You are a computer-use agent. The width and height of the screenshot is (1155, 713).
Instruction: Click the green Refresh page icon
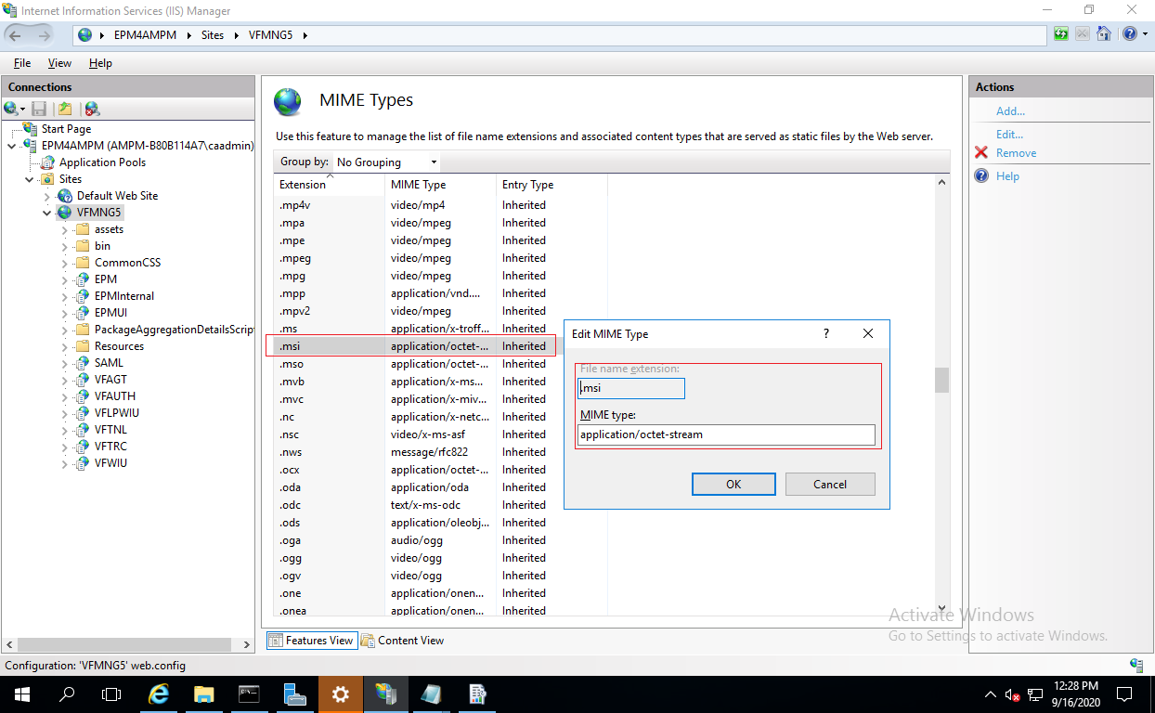click(x=1061, y=34)
